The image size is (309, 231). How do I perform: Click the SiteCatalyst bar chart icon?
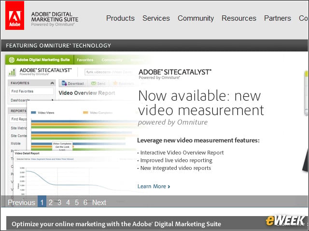coord(12,72)
